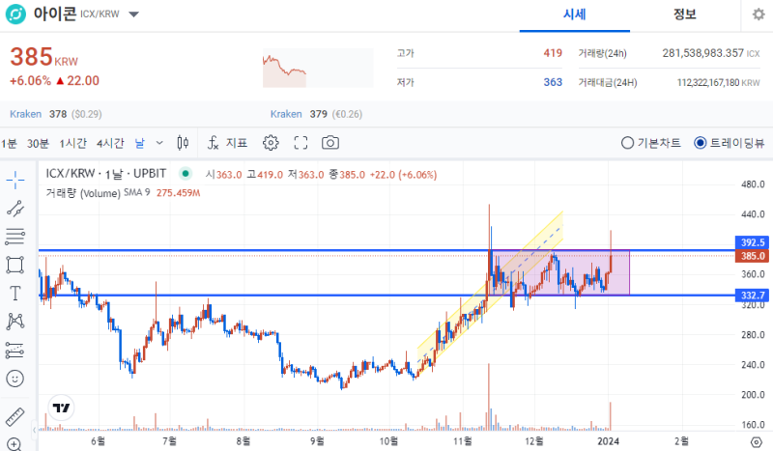Screen dimensions: 773x451
Task: Select the ruler measure tool
Action: (x=15, y=417)
